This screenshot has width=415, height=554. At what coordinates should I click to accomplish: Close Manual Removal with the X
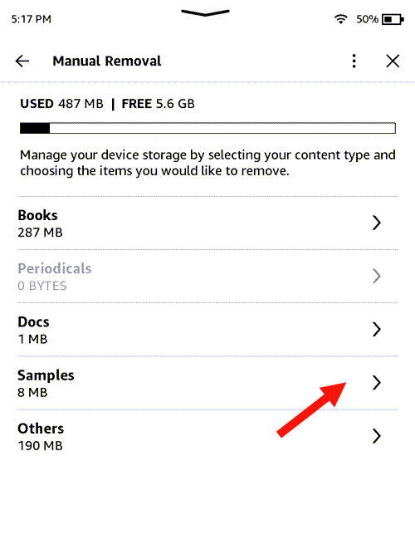click(x=393, y=61)
